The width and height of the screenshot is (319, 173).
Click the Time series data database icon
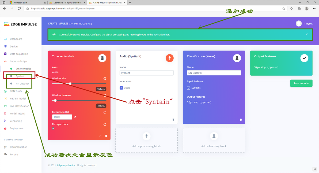(102, 58)
